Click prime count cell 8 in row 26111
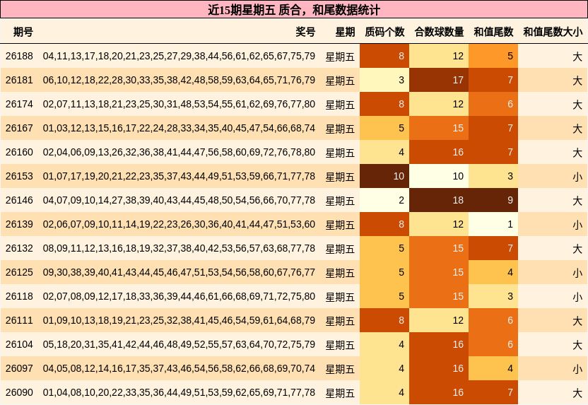The image size is (588, 405). click(x=384, y=320)
